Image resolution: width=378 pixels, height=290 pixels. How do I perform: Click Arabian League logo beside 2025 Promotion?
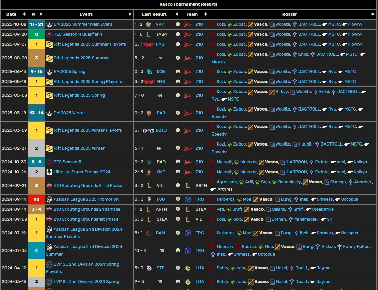click(49, 199)
